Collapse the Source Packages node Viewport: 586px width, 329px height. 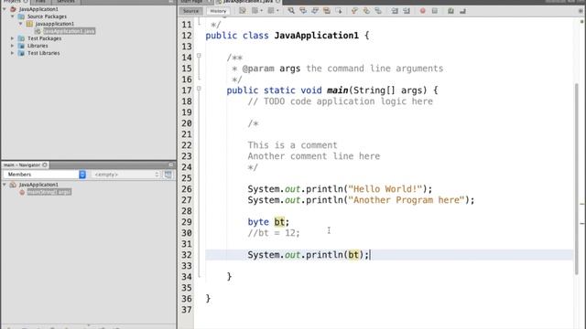click(12, 16)
